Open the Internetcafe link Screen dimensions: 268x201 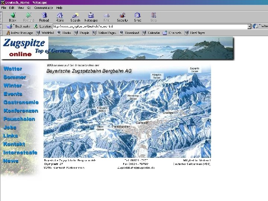click(x=20, y=153)
